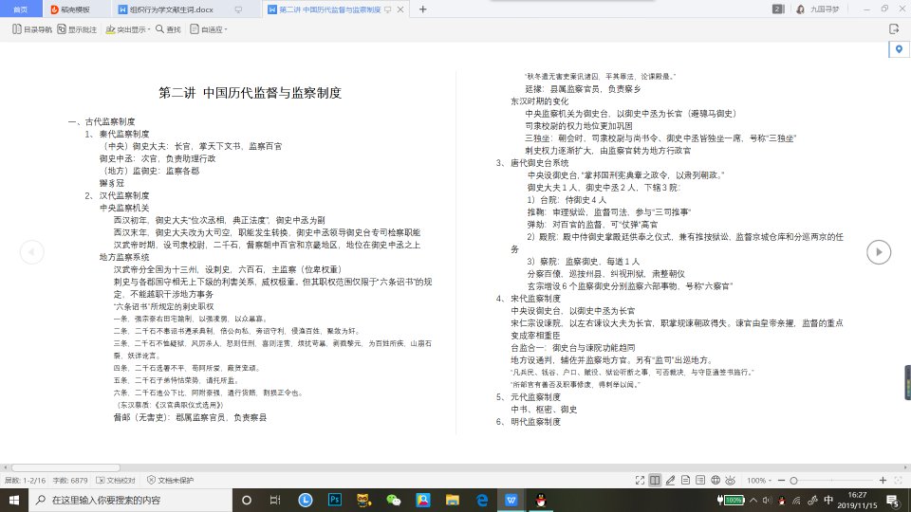Viewport: 911px width, 512px height.
Task: Open the 突出显示 highlight dropdown
Action: tap(128, 29)
